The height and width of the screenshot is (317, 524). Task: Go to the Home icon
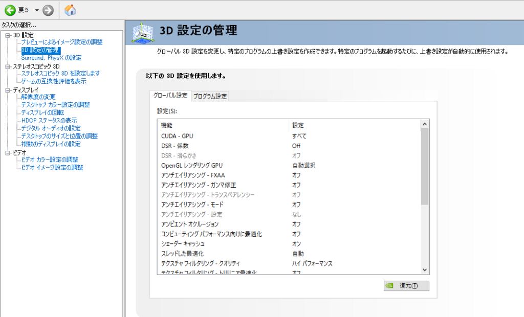(70, 10)
